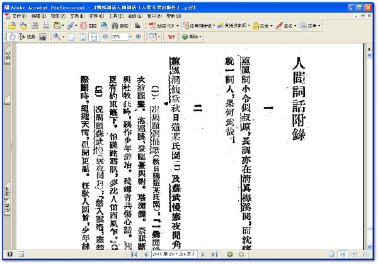Open search with the binoculars icon
378x264 pixels.
(x=120, y=26)
